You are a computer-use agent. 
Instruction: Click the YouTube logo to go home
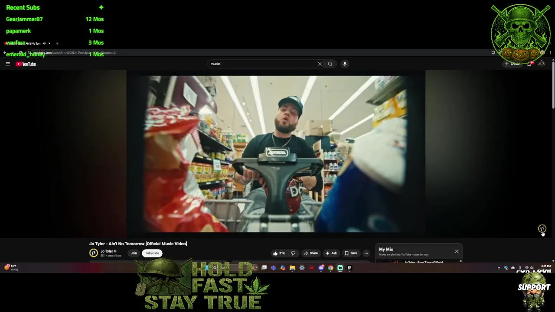[26, 64]
